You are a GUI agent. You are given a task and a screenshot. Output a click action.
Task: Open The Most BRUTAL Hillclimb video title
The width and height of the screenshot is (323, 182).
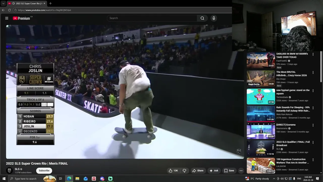291,74
